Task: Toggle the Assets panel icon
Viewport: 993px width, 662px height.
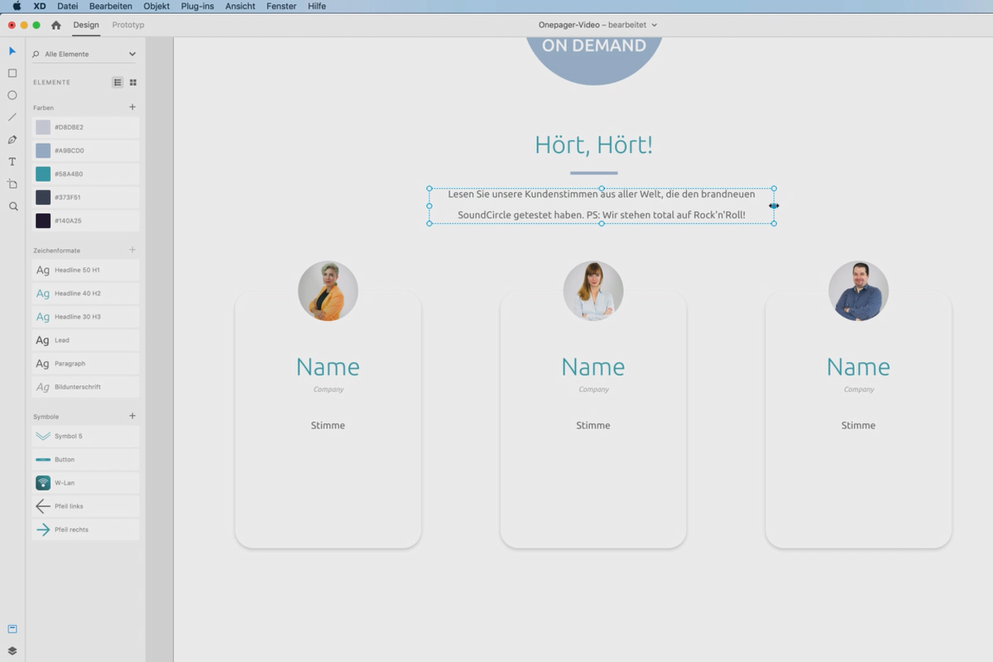Action: click(12, 629)
